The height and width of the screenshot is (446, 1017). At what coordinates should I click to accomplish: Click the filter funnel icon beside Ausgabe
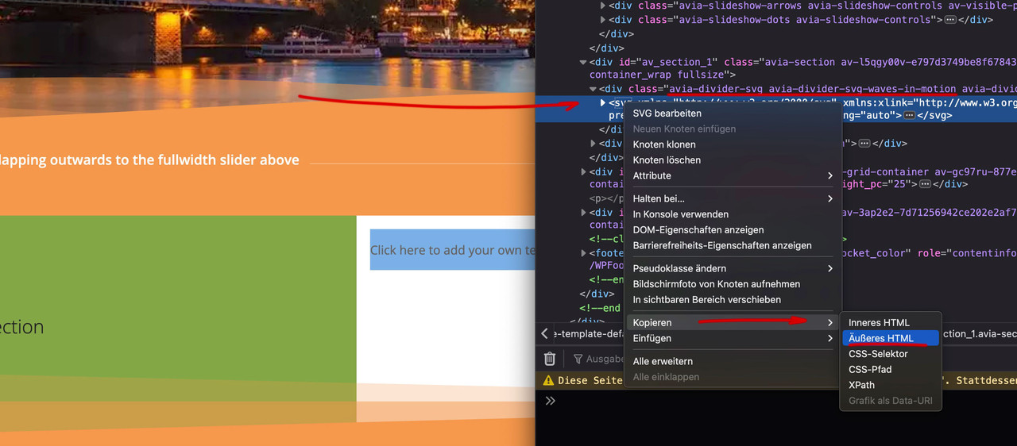[578, 359]
